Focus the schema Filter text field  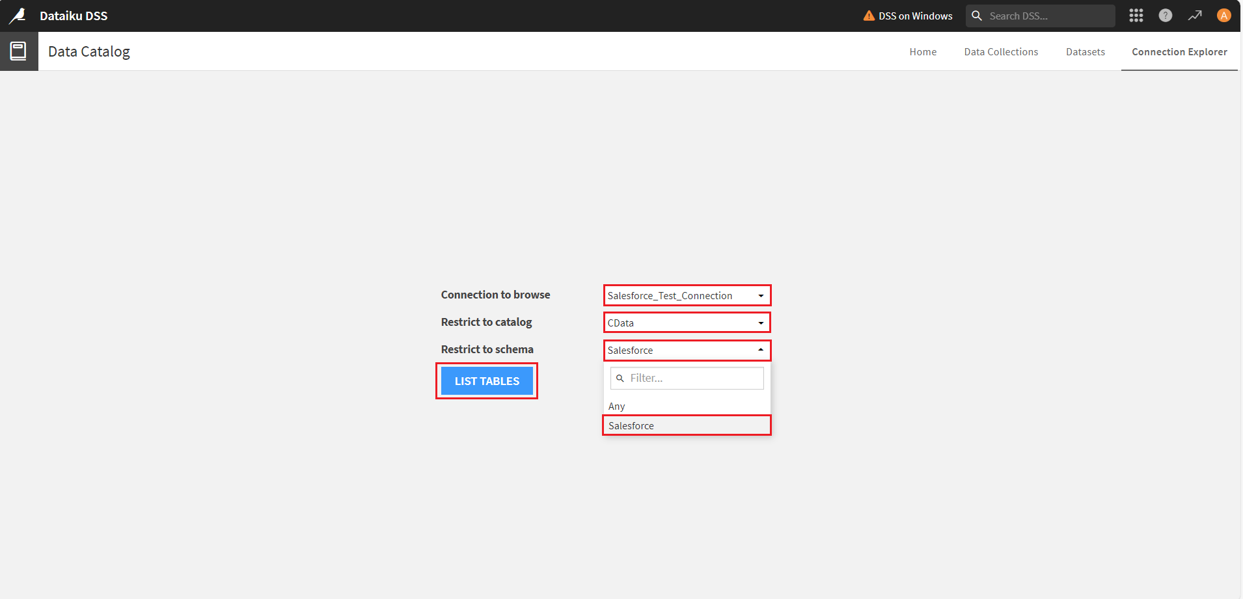(x=693, y=378)
